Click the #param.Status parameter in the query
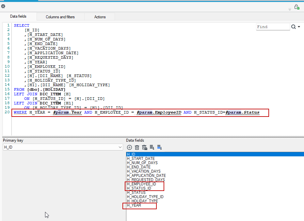 tap(242, 112)
